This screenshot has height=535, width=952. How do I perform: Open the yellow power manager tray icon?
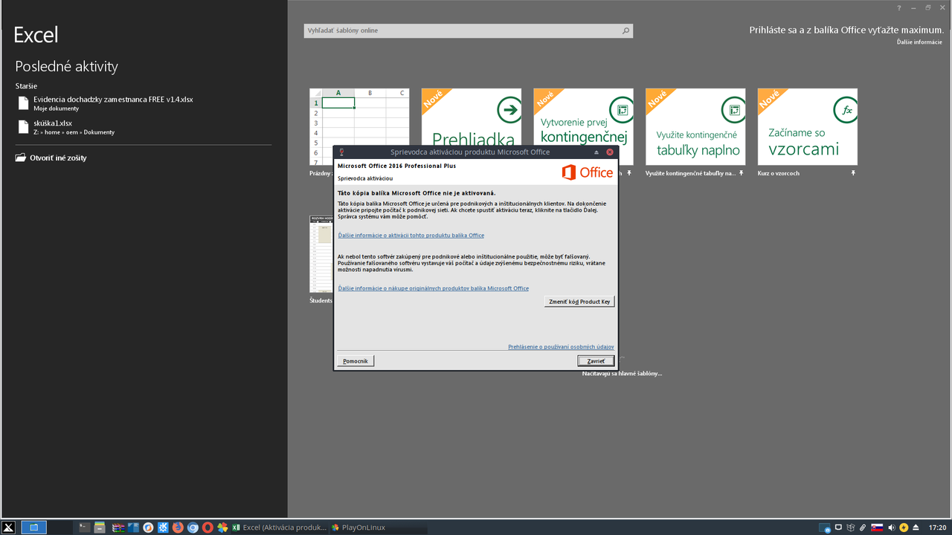coord(904,528)
